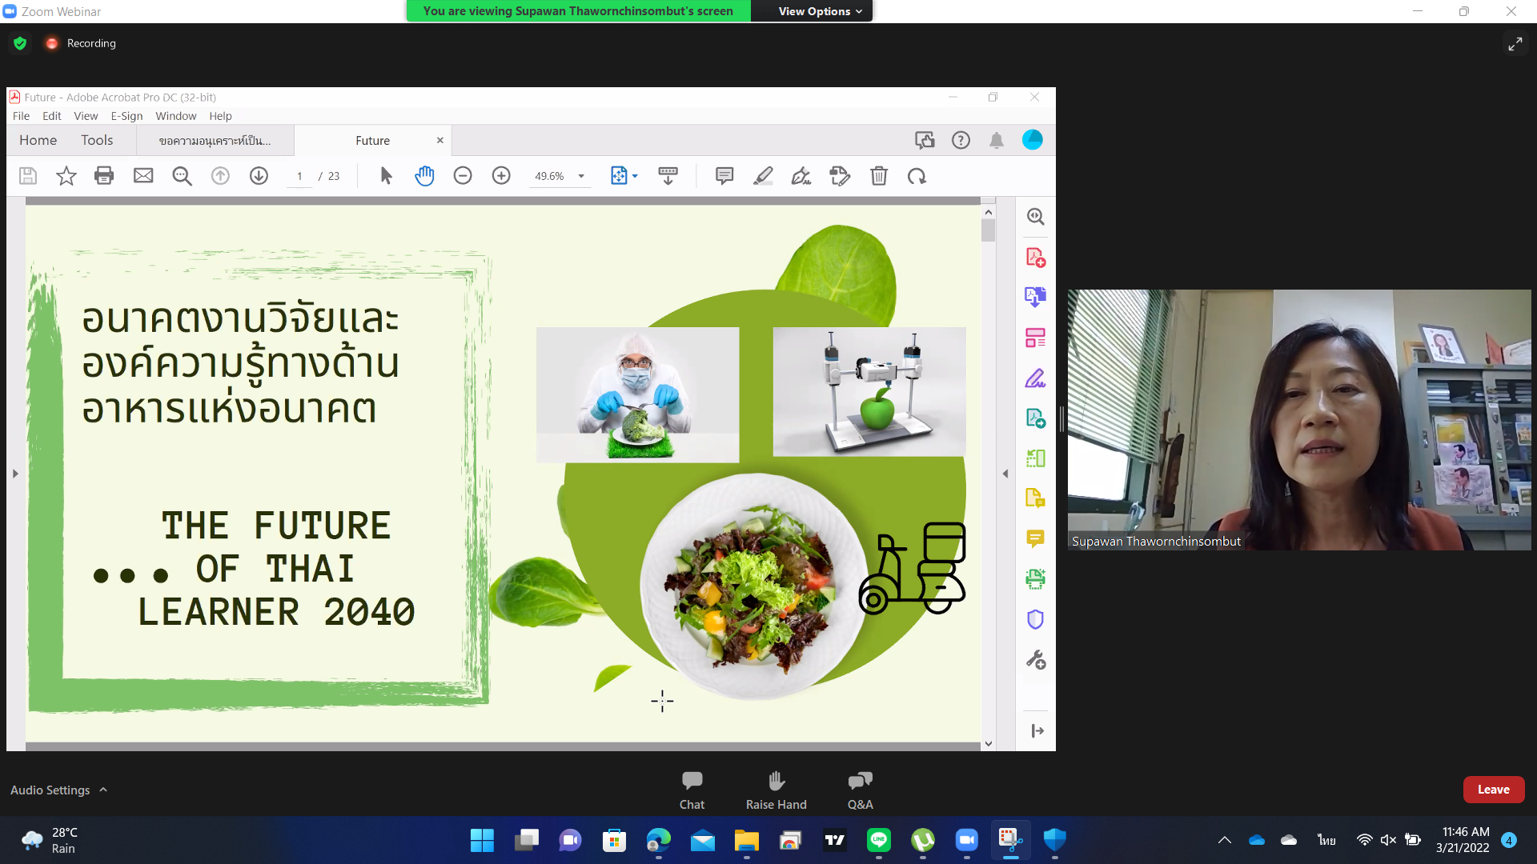Select the Hand pan tool in Acrobat

click(x=424, y=176)
